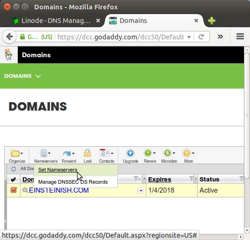Screen dimensions: 250x240
Task: Open the Firefox hamburger menu
Action: [240, 37]
